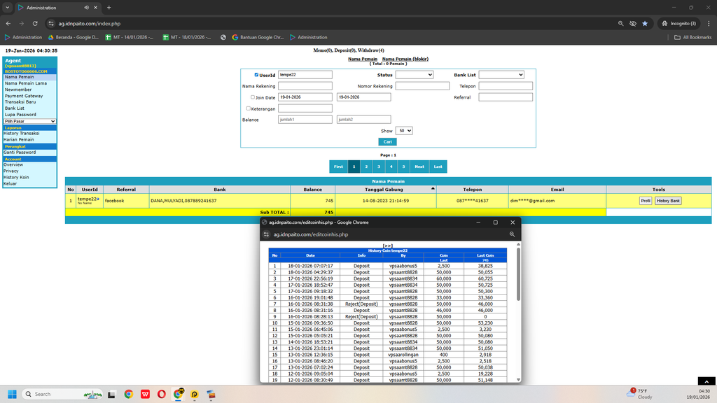Select Transaksi Baru in sidebar
This screenshot has width=717, height=403.
[20, 102]
